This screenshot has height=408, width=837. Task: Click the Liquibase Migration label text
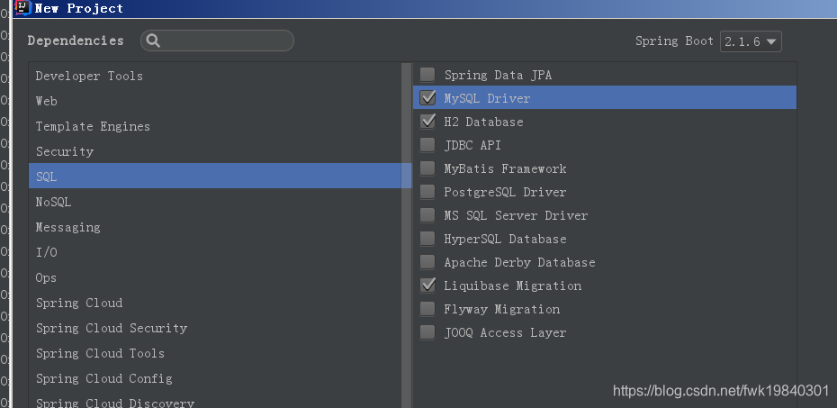tap(512, 286)
